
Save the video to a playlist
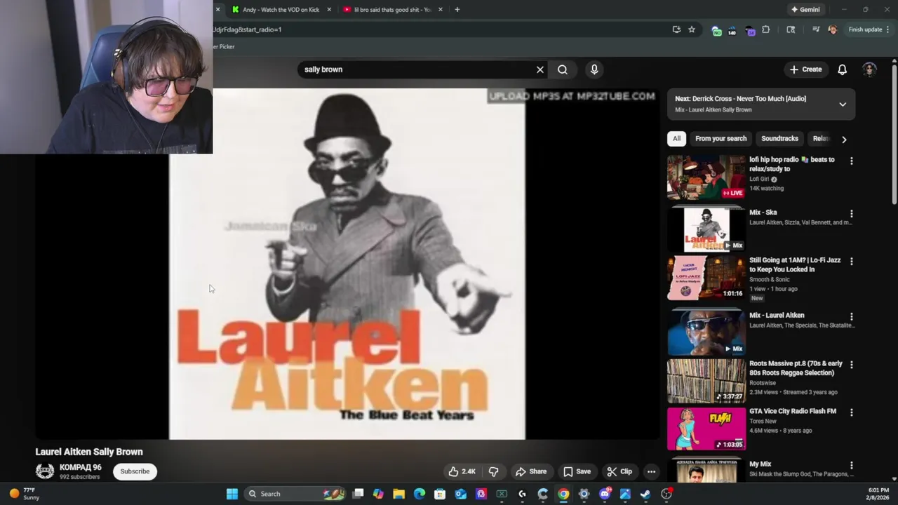click(x=577, y=471)
